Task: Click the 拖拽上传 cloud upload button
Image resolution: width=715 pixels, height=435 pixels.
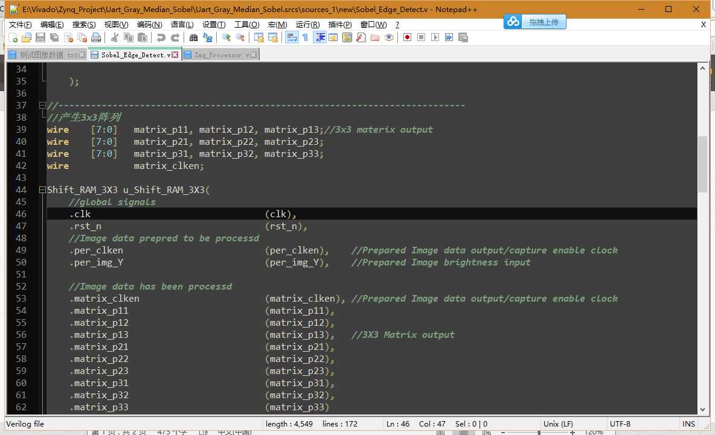Action: (x=535, y=21)
